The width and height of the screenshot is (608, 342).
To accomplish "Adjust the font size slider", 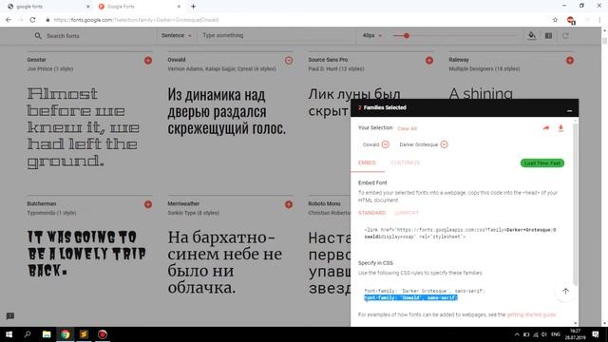I will click(407, 36).
